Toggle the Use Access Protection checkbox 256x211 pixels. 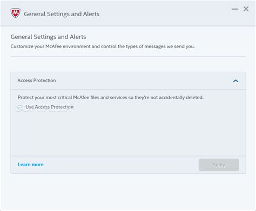20,107
